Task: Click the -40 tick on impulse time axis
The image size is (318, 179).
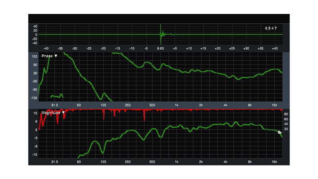Action: [46, 48]
